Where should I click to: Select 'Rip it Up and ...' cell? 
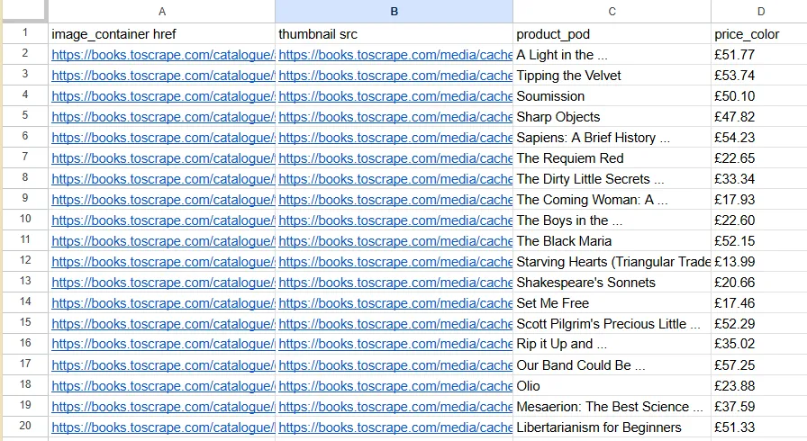(612, 344)
